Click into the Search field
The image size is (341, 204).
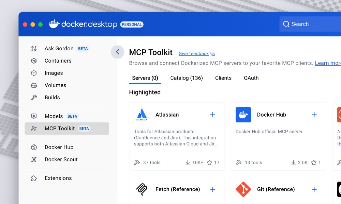310,24
